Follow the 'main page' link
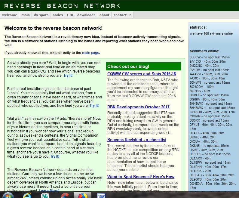Screen dimensions: 239x198 [x=91, y=53]
